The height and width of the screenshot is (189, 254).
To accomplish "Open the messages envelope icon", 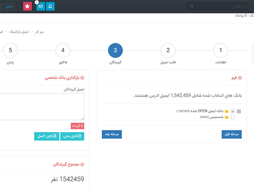I will coord(41,7).
